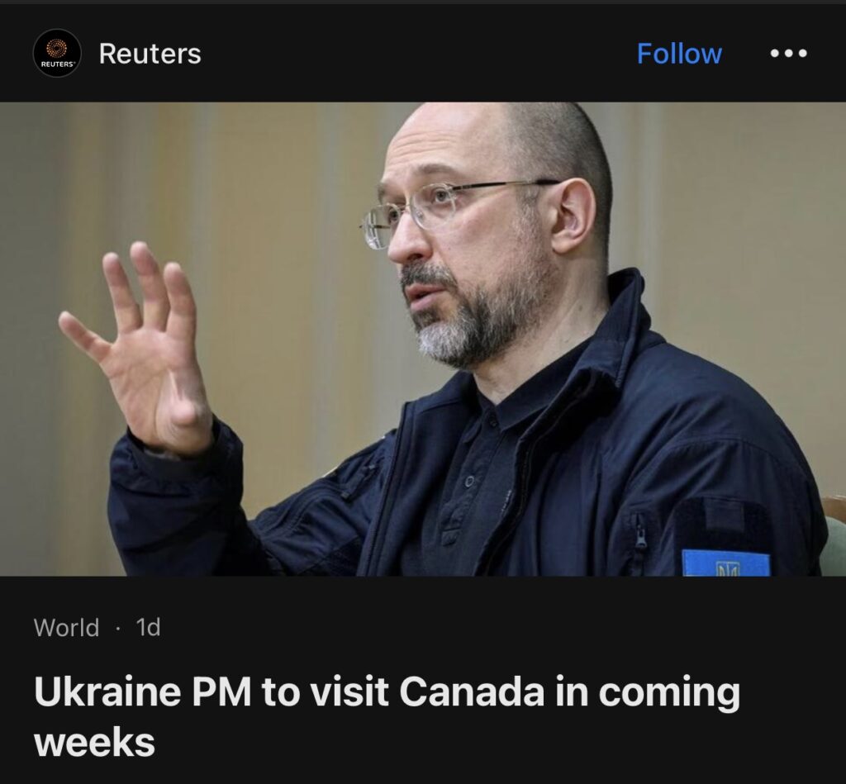Click the word 'weeks' in the headline
This screenshot has width=846, height=784.
click(x=94, y=743)
